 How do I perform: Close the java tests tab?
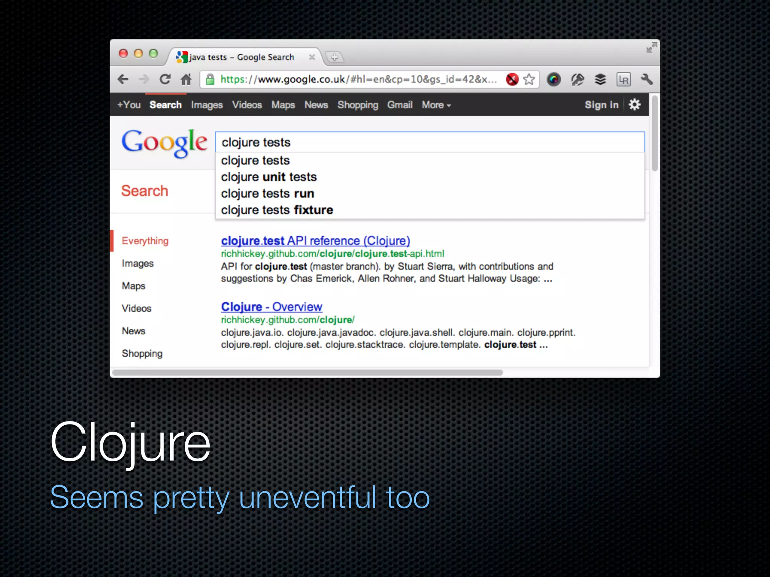coord(312,57)
